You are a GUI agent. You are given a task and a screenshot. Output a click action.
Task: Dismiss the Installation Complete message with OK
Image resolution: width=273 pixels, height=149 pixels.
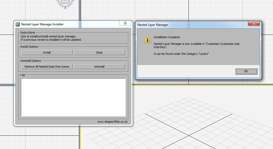click(246, 71)
